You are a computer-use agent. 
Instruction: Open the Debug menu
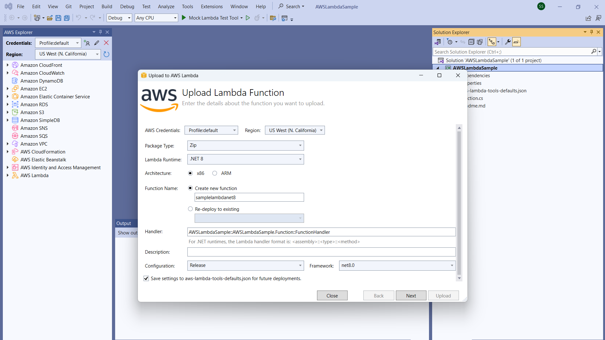tap(127, 6)
